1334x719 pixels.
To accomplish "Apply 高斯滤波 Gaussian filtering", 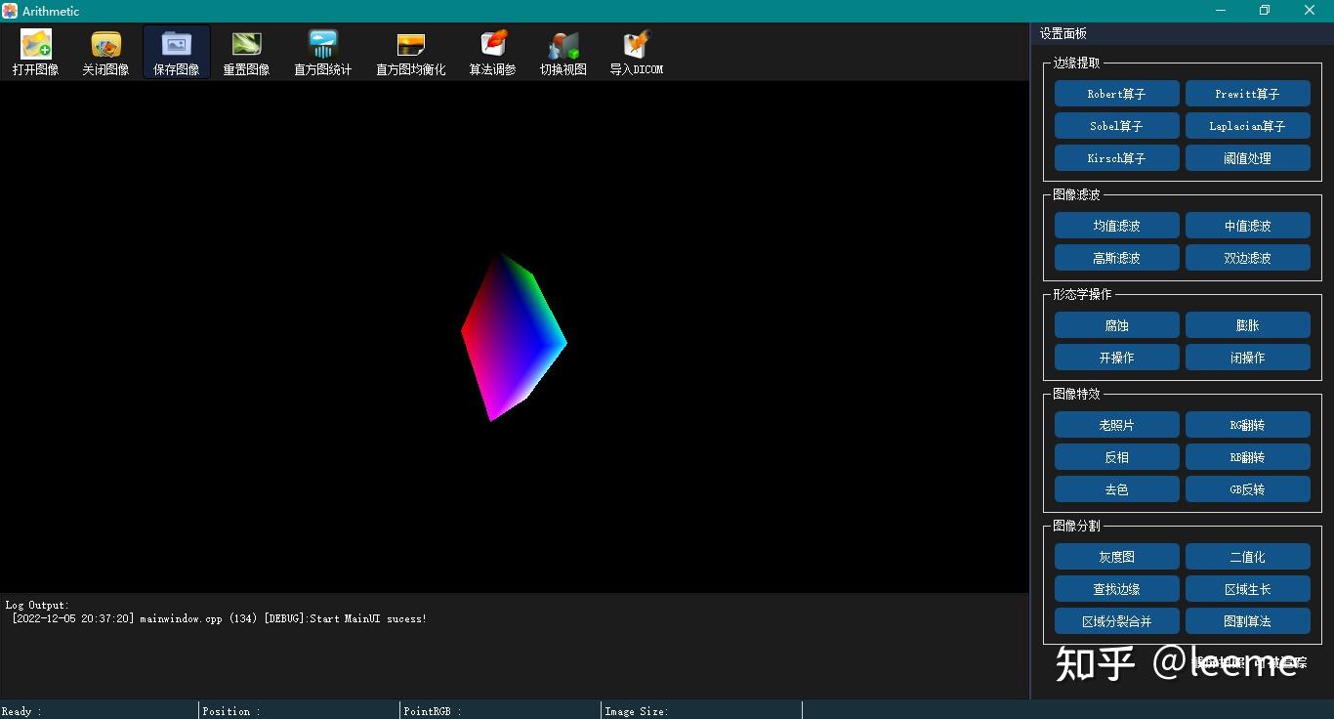I will 1116,257.
